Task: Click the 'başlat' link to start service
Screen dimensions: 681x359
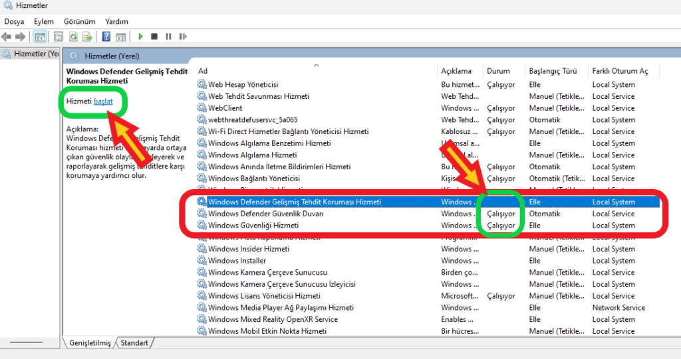Action: [103, 101]
